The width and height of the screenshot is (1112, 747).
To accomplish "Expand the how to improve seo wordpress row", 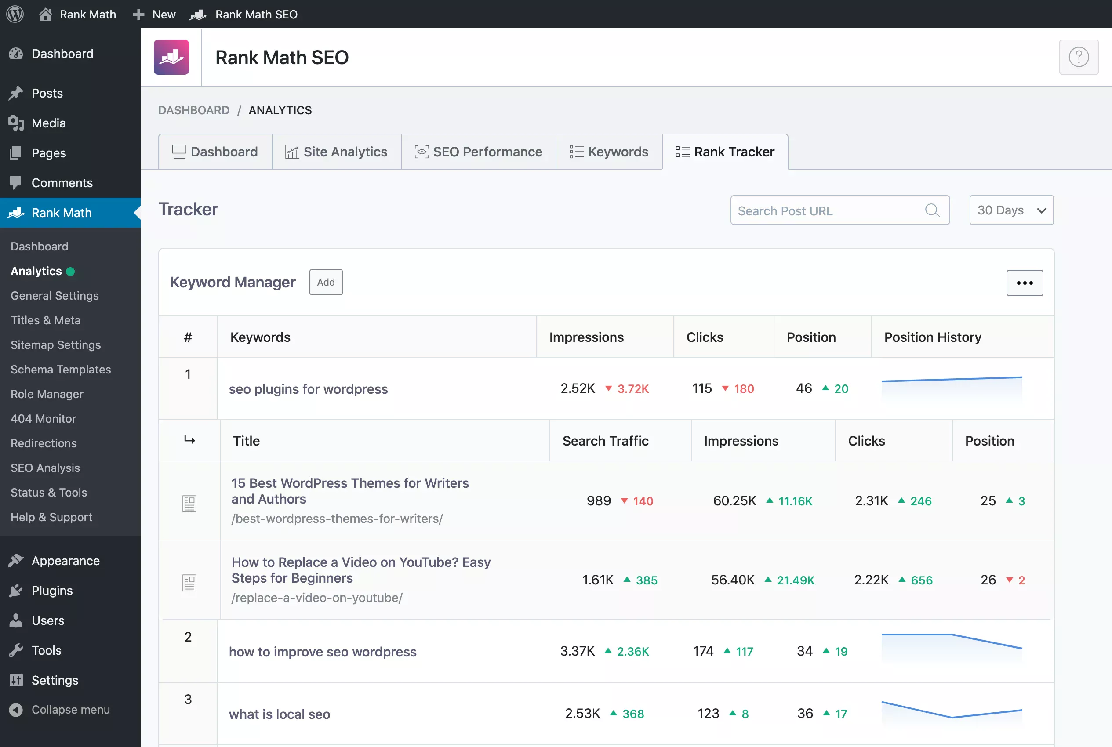I will (323, 651).
